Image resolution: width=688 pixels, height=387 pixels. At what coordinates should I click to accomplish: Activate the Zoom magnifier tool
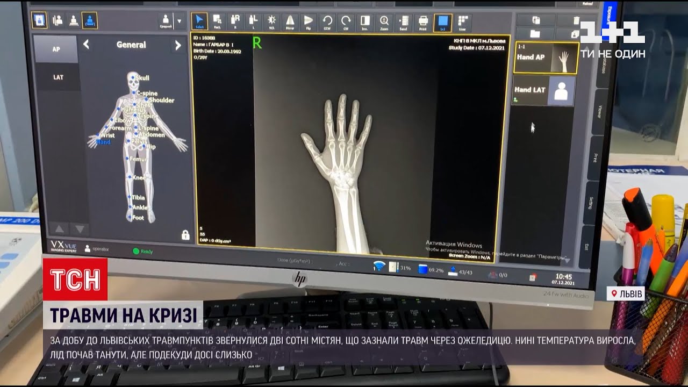click(384, 21)
